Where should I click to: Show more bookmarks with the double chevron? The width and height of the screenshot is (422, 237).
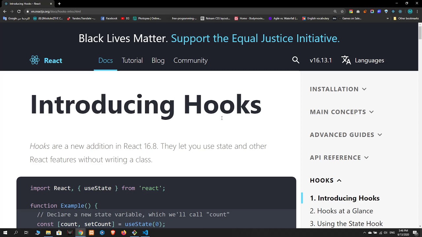pos(388,18)
